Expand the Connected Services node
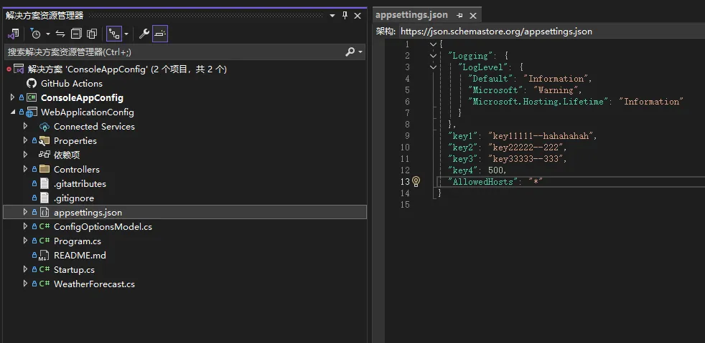This screenshot has width=705, height=343. coord(25,127)
